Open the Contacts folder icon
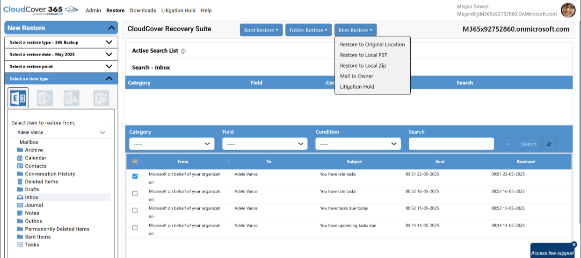Image resolution: width=581 pixels, height=258 pixels. pyautogui.click(x=20, y=166)
